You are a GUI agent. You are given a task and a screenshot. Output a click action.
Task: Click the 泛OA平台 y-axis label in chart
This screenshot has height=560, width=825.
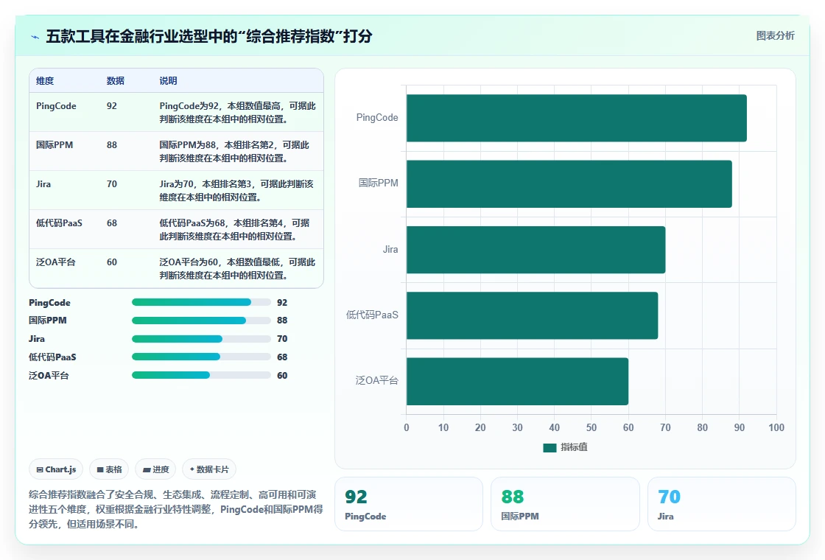click(x=376, y=380)
